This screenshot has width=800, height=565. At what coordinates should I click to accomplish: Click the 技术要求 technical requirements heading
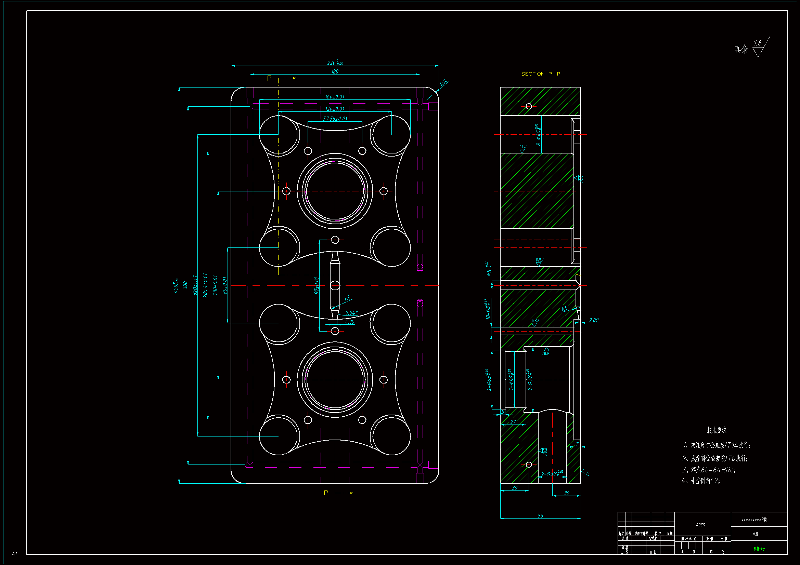[717, 430]
